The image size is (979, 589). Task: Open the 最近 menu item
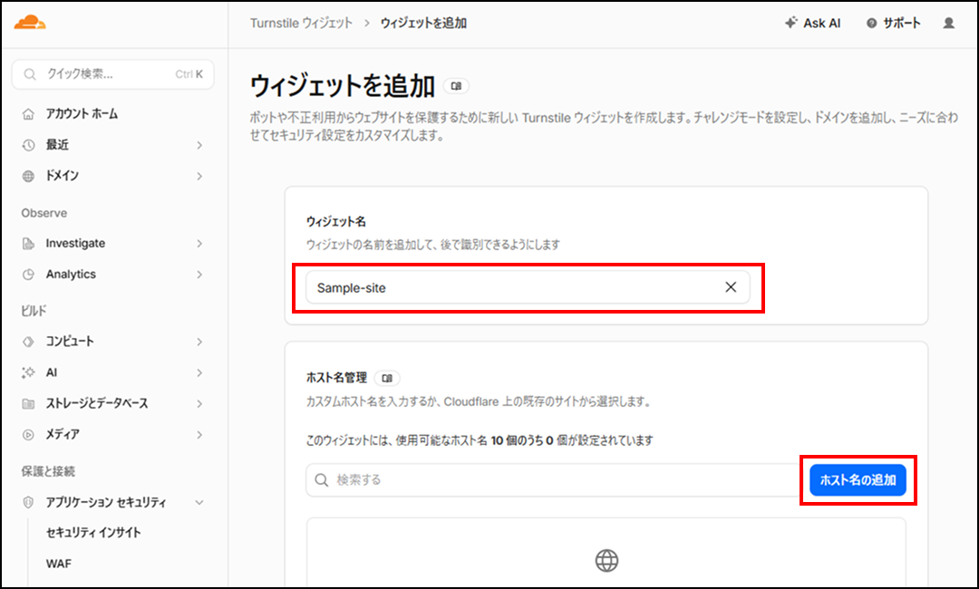(57, 145)
